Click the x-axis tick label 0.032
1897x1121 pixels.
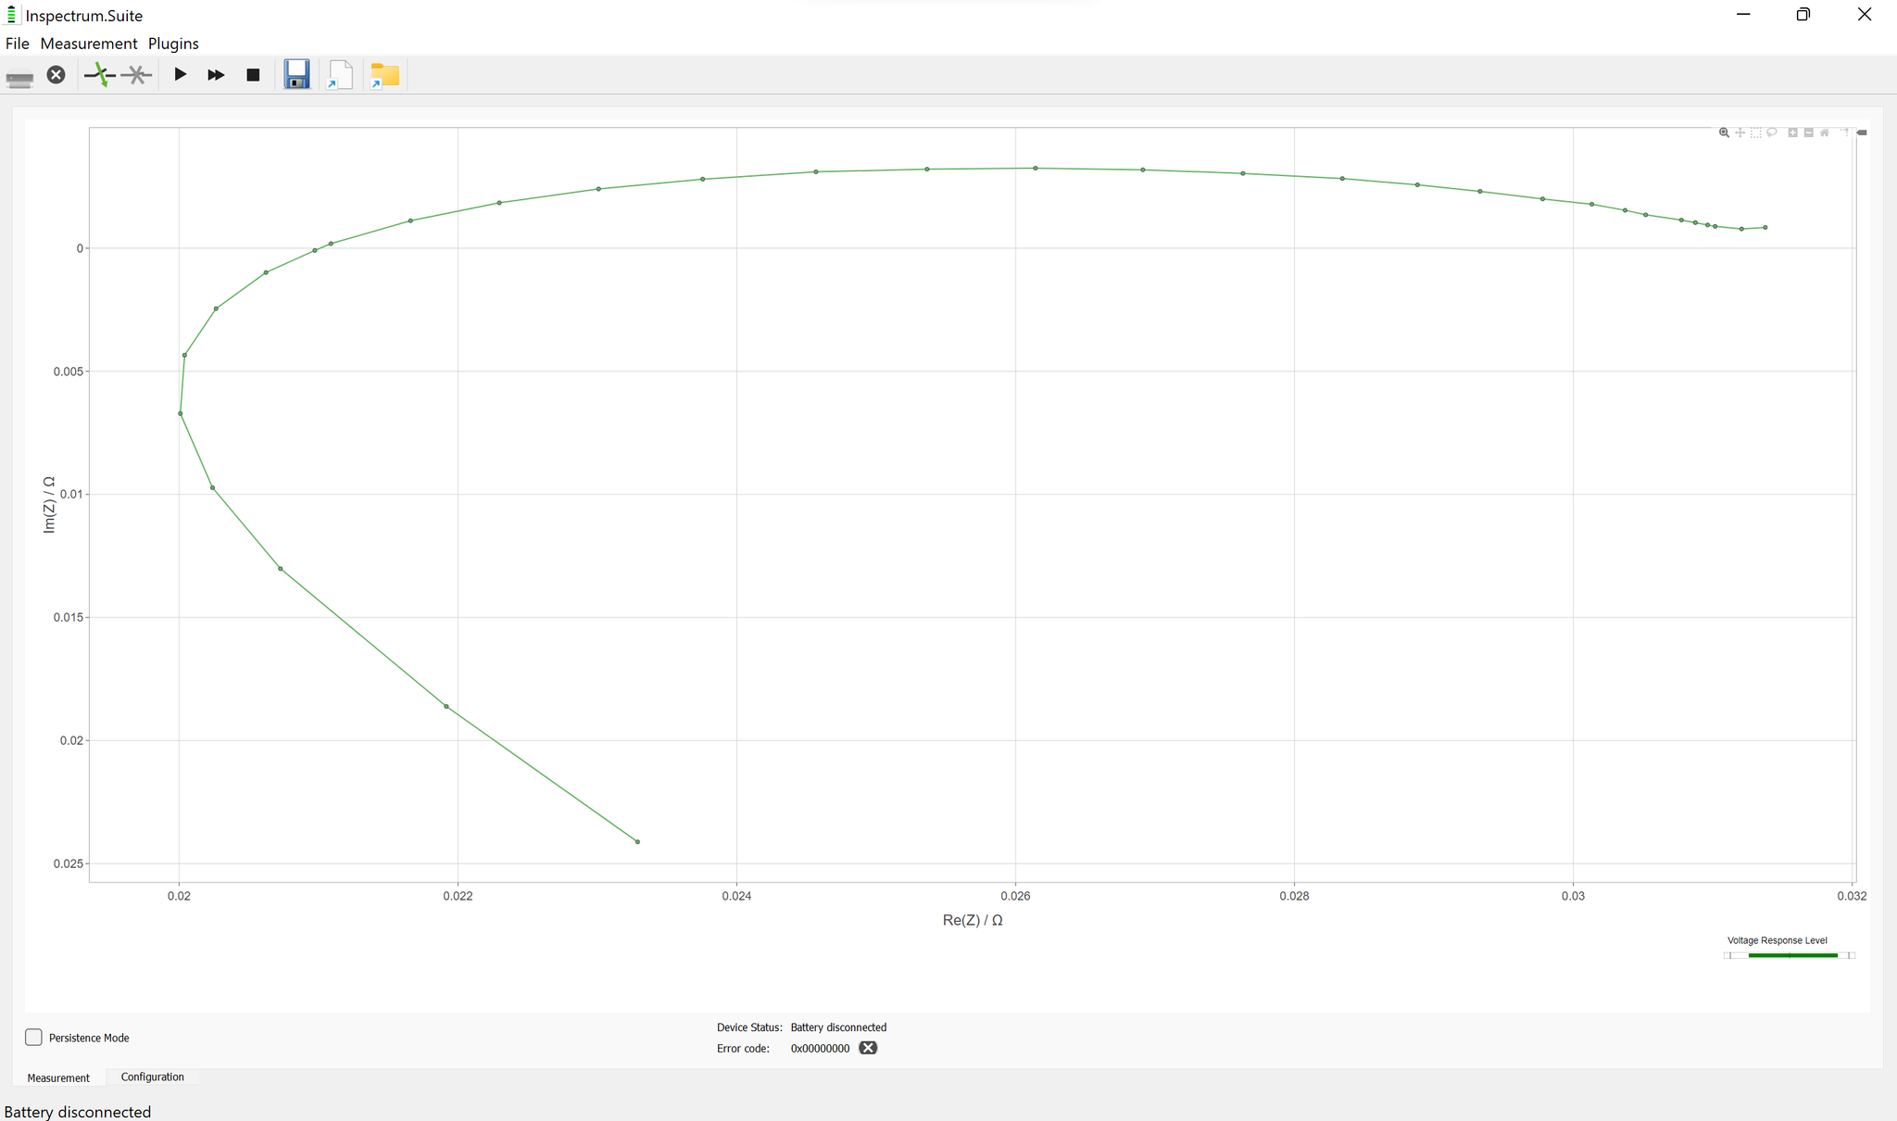[x=1852, y=896]
